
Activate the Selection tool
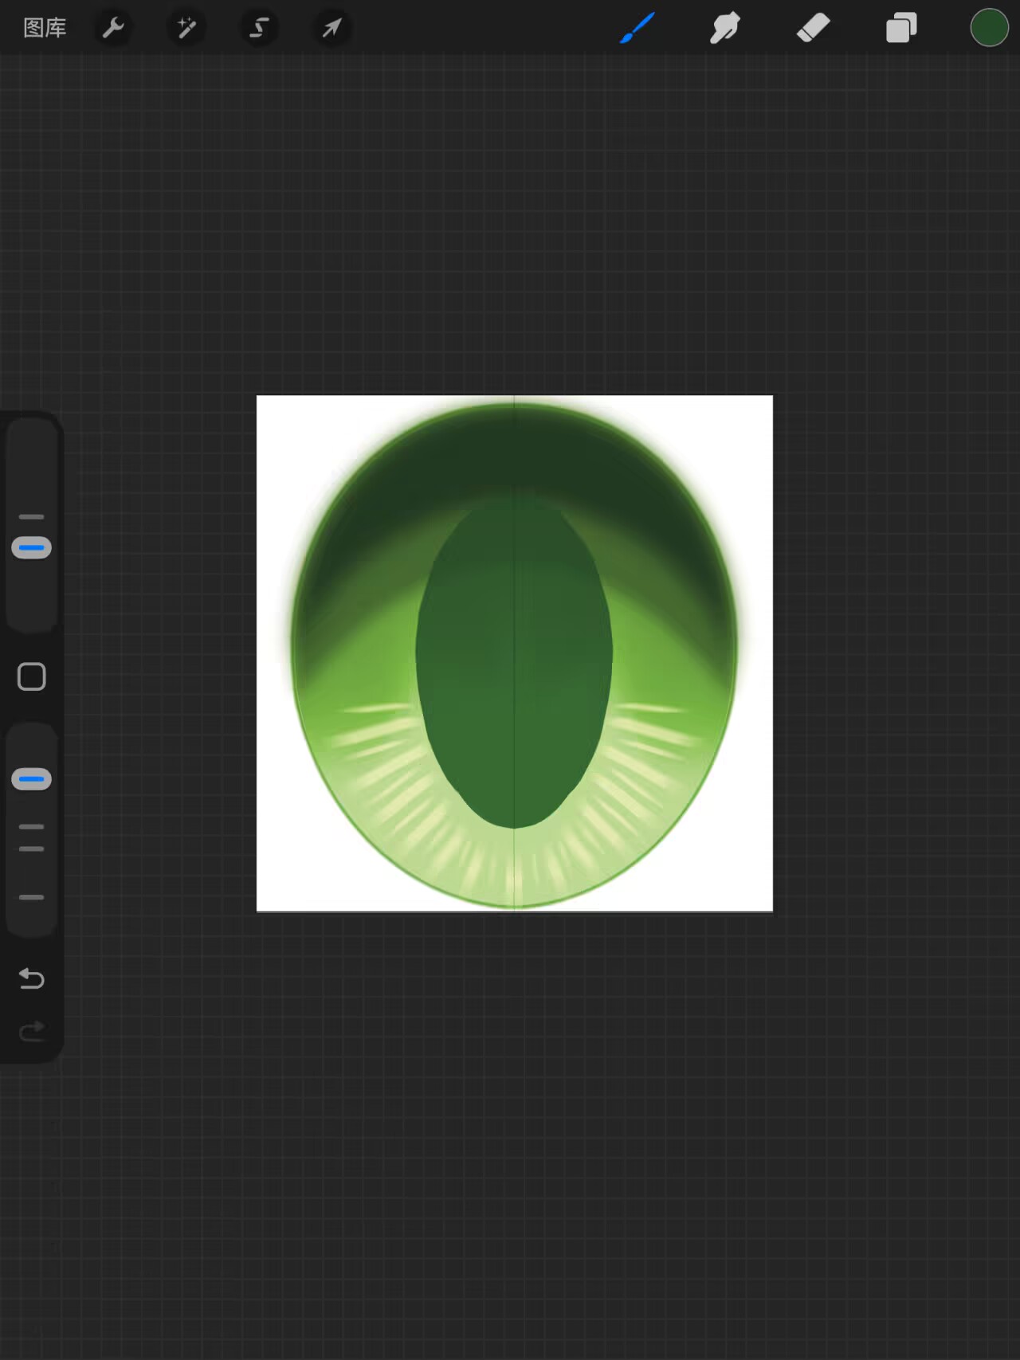pyautogui.click(x=258, y=28)
